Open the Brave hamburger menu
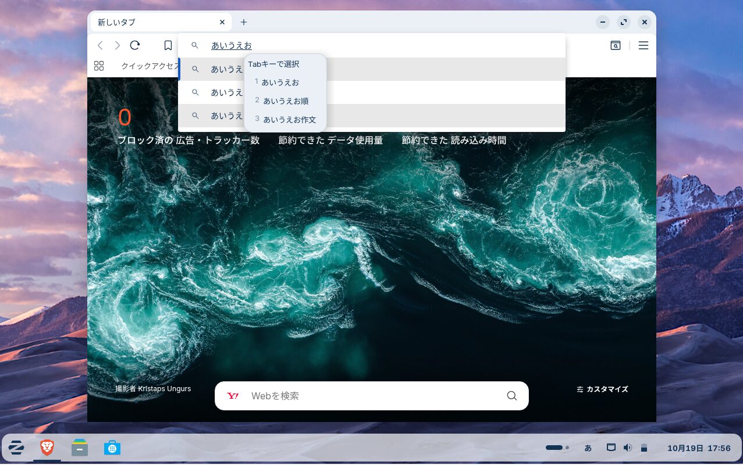The height and width of the screenshot is (465, 743). [643, 45]
